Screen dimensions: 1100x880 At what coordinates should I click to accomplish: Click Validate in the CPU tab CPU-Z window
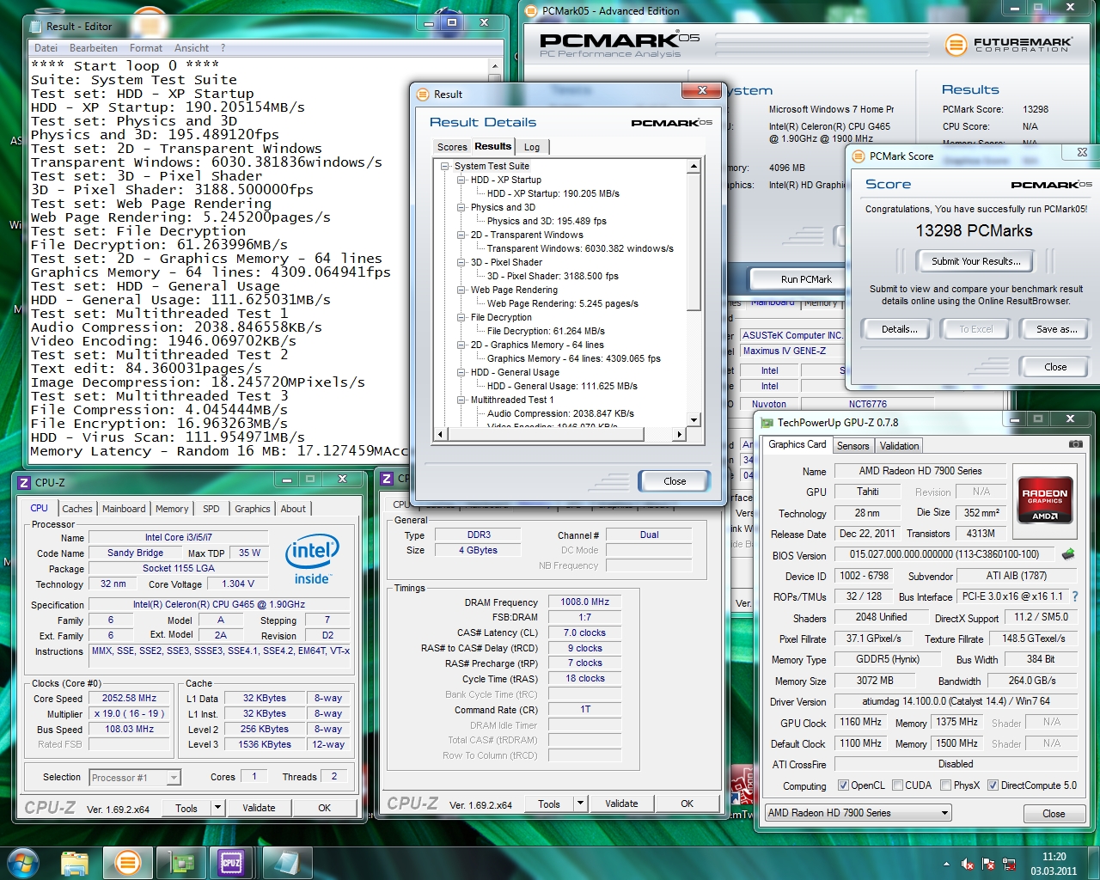(x=259, y=808)
